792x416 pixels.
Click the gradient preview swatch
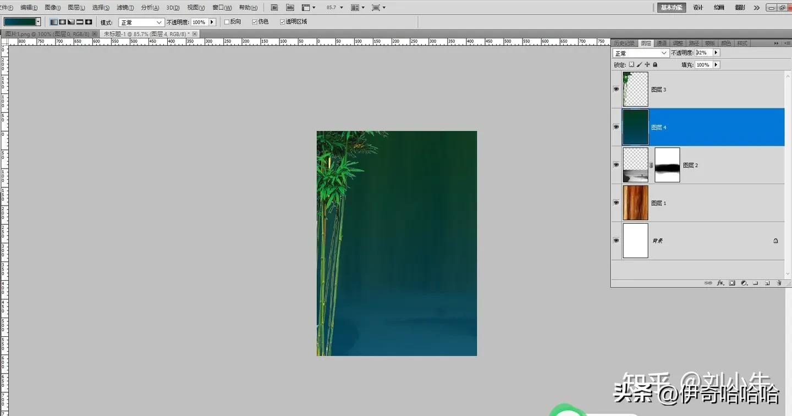21,20
